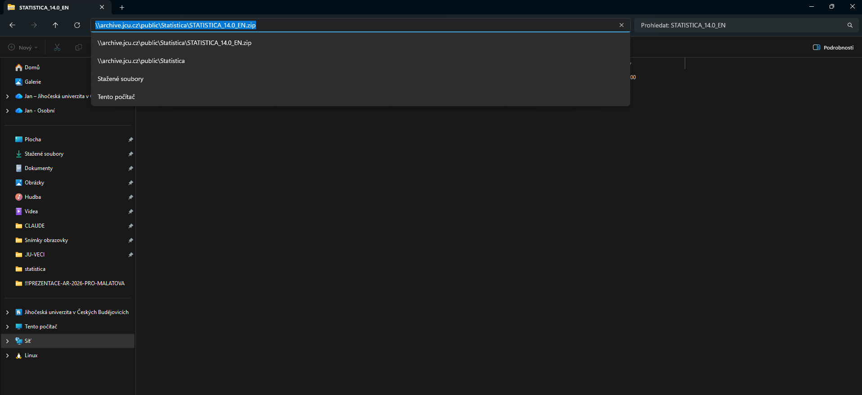Click the search magnifier icon

[850, 25]
